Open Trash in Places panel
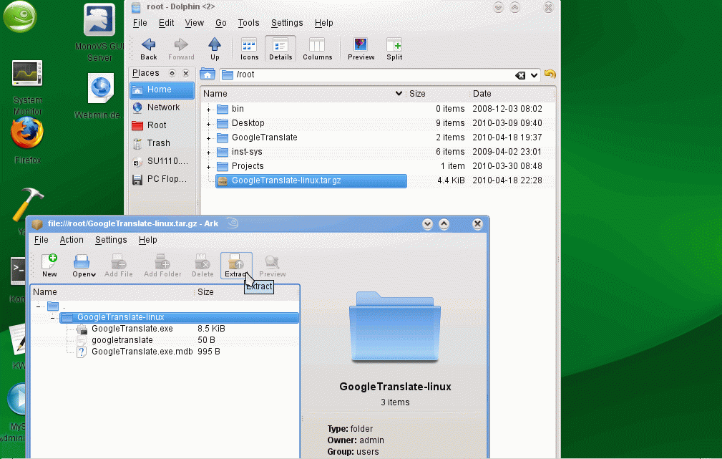 tap(162, 143)
